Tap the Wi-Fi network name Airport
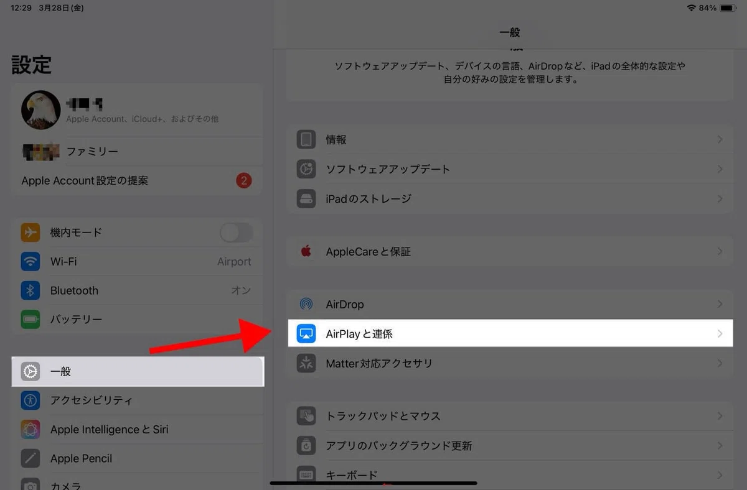Screen dimensions: 747x490 point(234,262)
